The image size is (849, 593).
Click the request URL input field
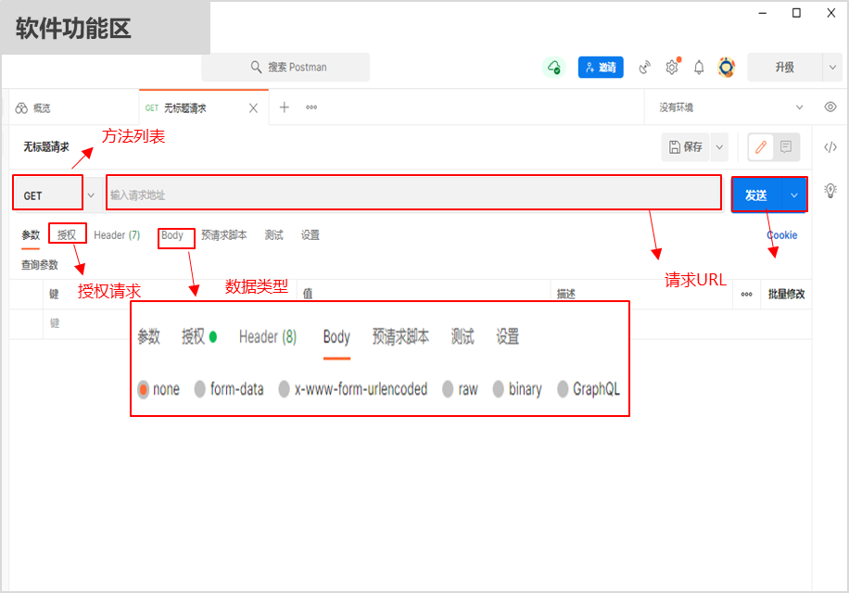412,194
